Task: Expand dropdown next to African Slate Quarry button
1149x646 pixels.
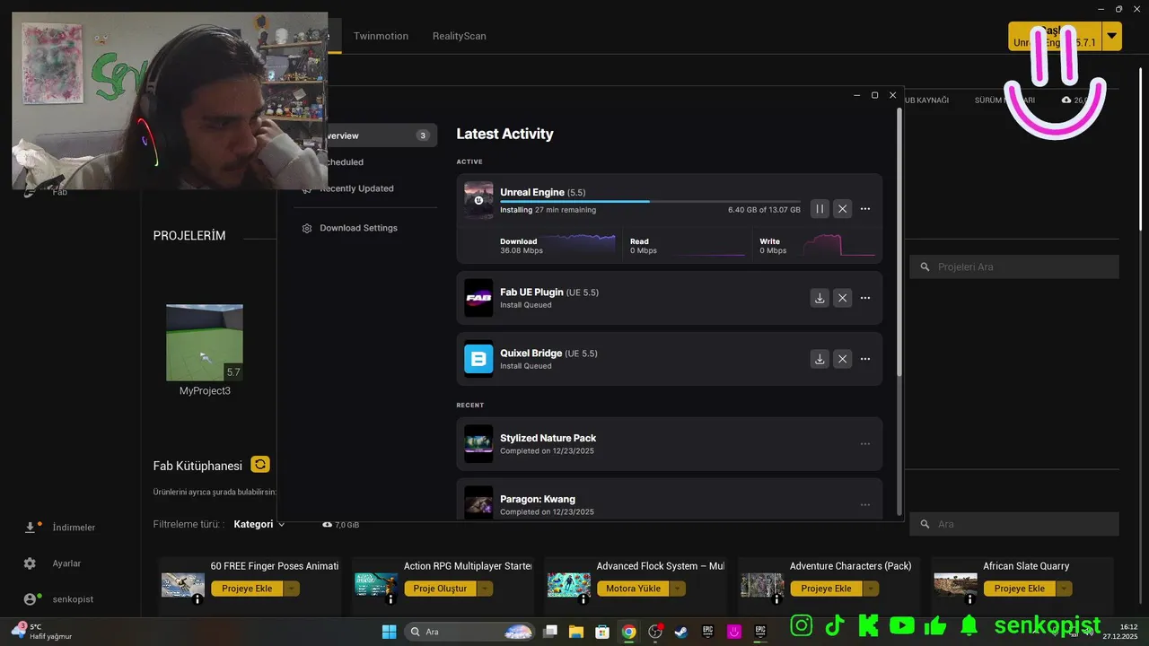Action: coord(1064,589)
